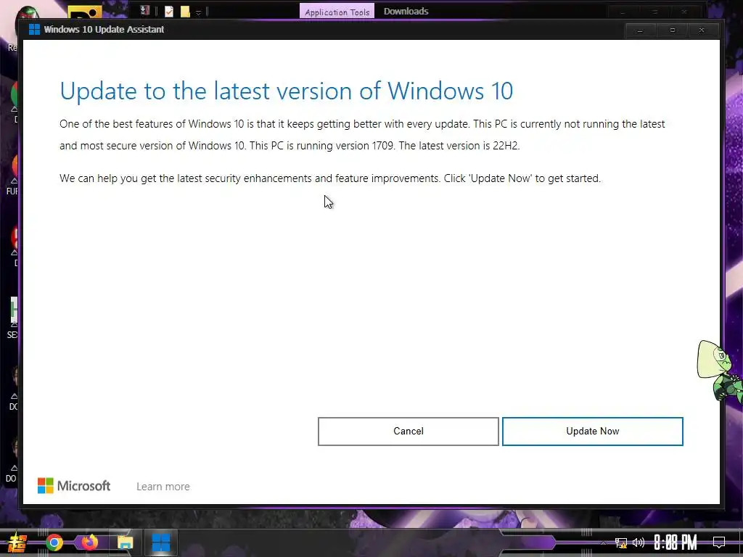Click the Downloads title of the File Explorer window
This screenshot has width=743, height=557.
406,12
